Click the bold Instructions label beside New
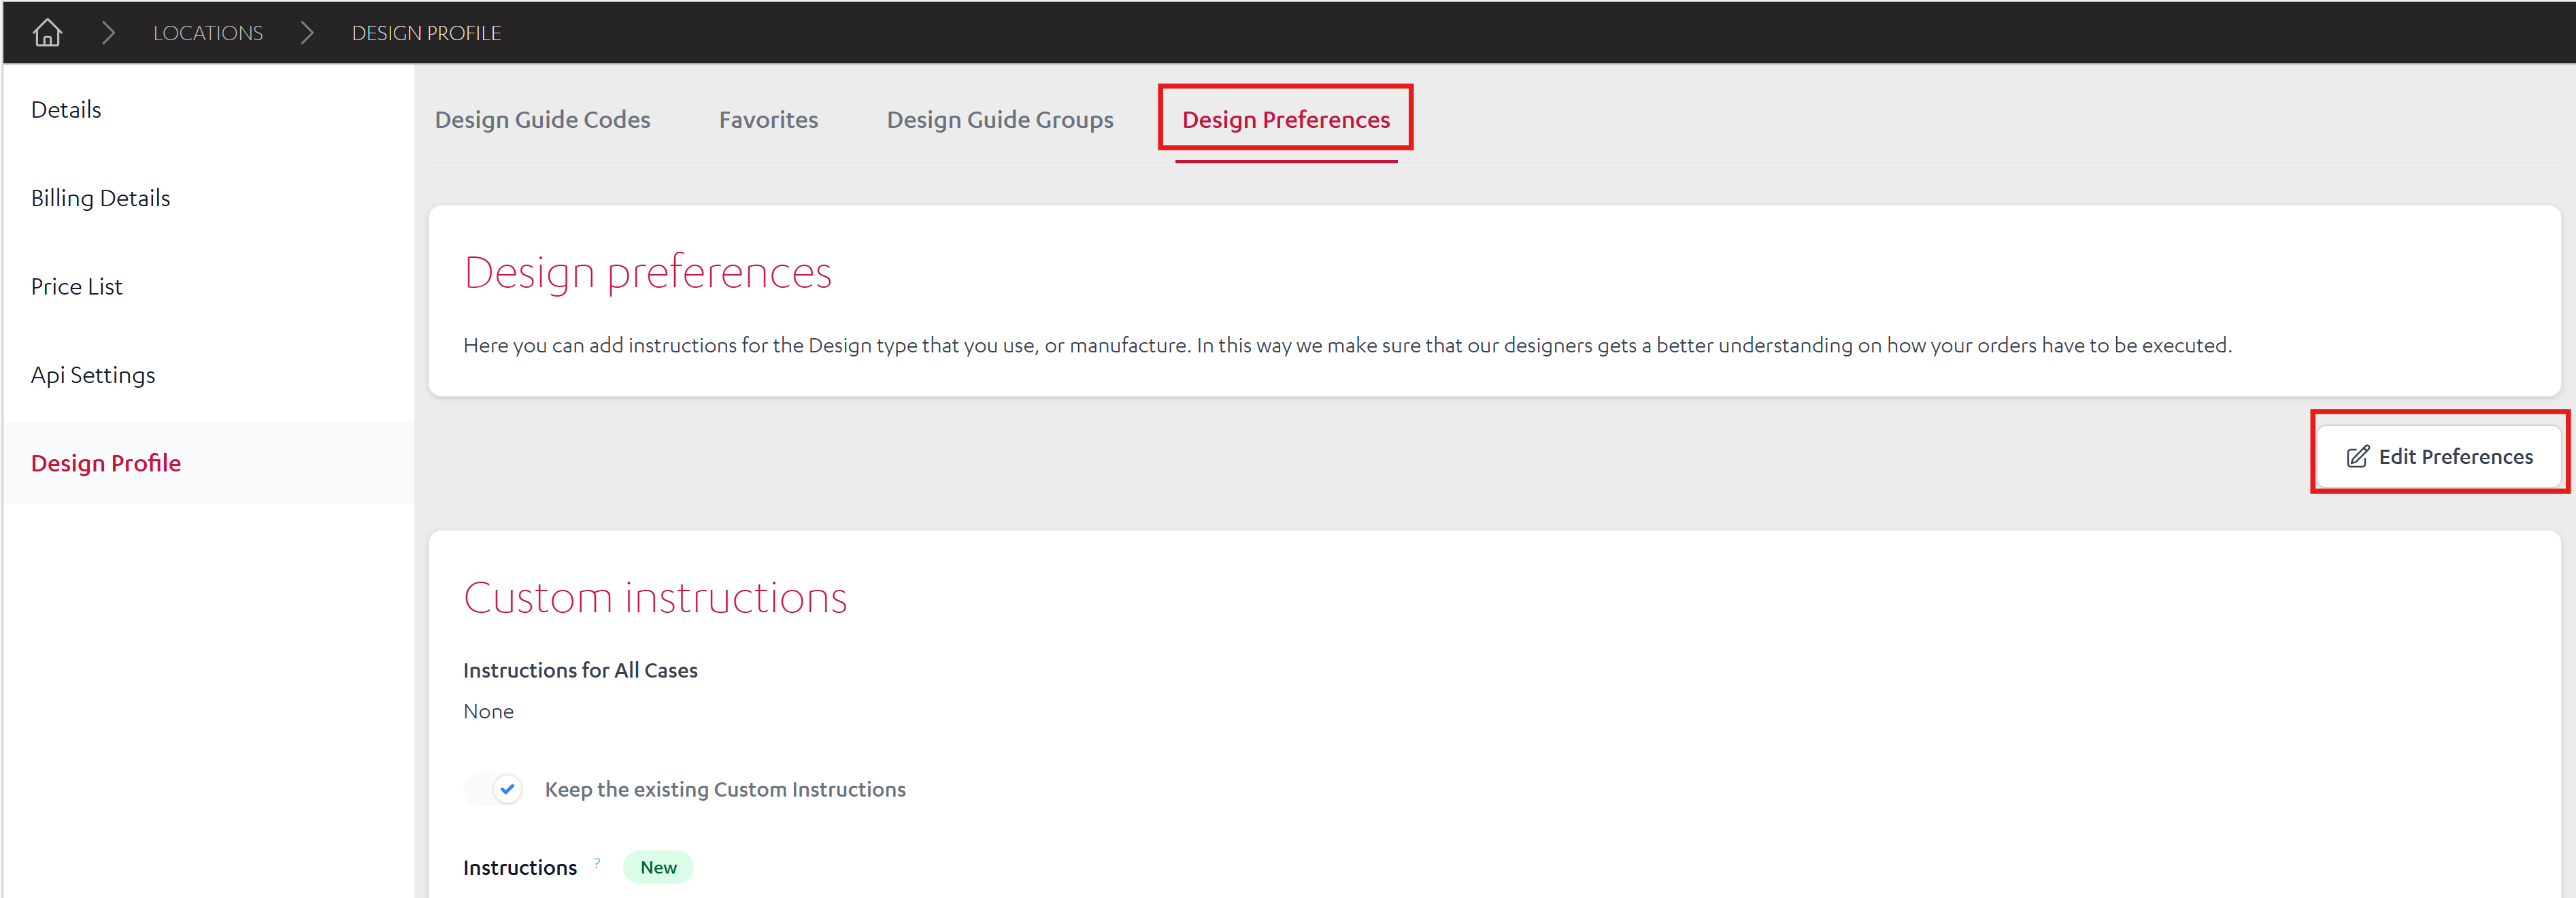The width and height of the screenshot is (2576, 898). click(520, 868)
